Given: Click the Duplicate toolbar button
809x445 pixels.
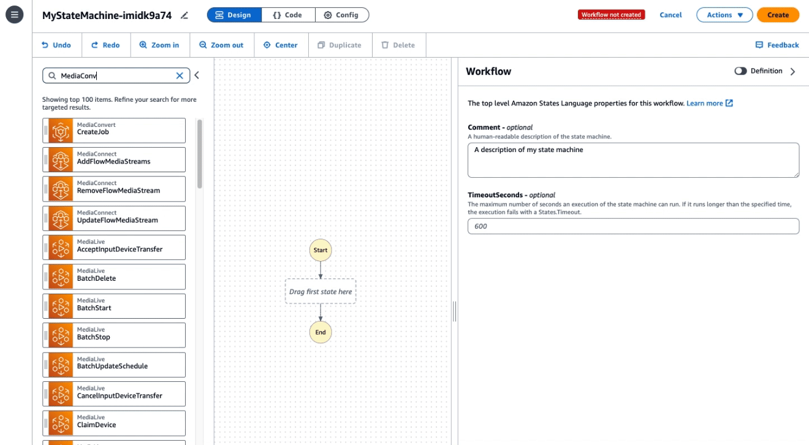Looking at the screenshot, I should coord(340,45).
